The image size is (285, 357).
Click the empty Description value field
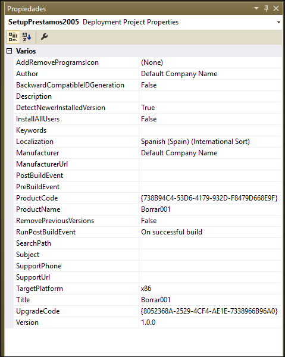211,96
